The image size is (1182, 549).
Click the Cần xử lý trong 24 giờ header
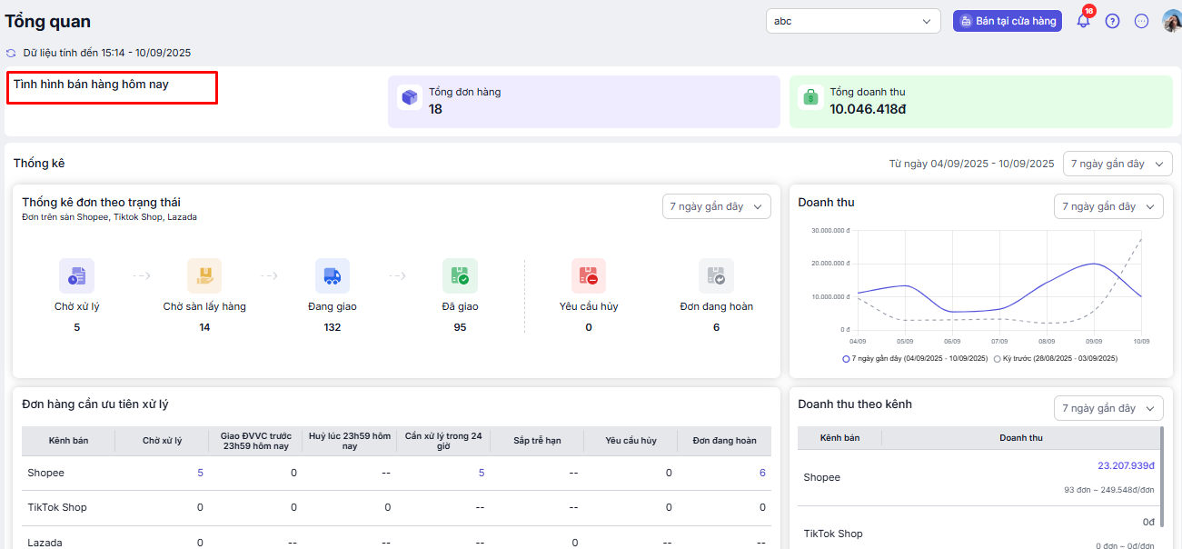coord(443,441)
